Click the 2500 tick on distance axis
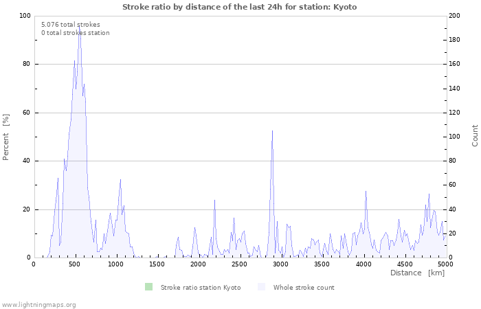 pos(239,264)
